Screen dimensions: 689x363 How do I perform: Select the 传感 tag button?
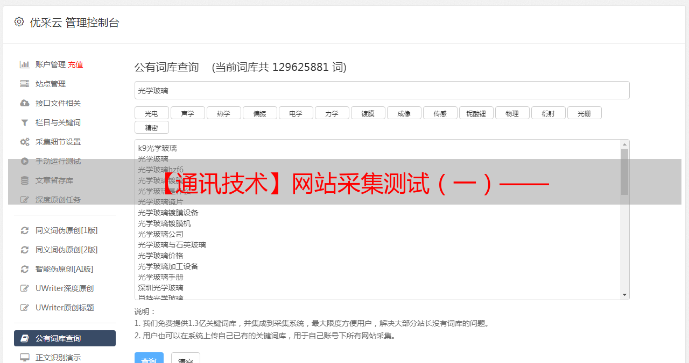click(x=440, y=113)
